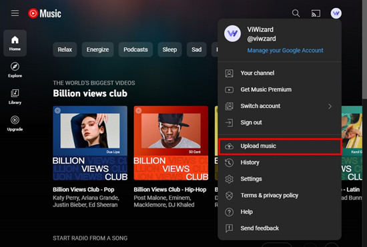Click the 'Billion views club' heading
The height and width of the screenshot is (247, 367).
(90, 93)
